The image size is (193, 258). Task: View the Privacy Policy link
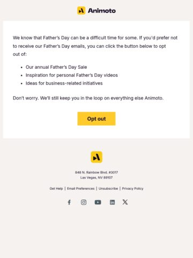[132, 189]
